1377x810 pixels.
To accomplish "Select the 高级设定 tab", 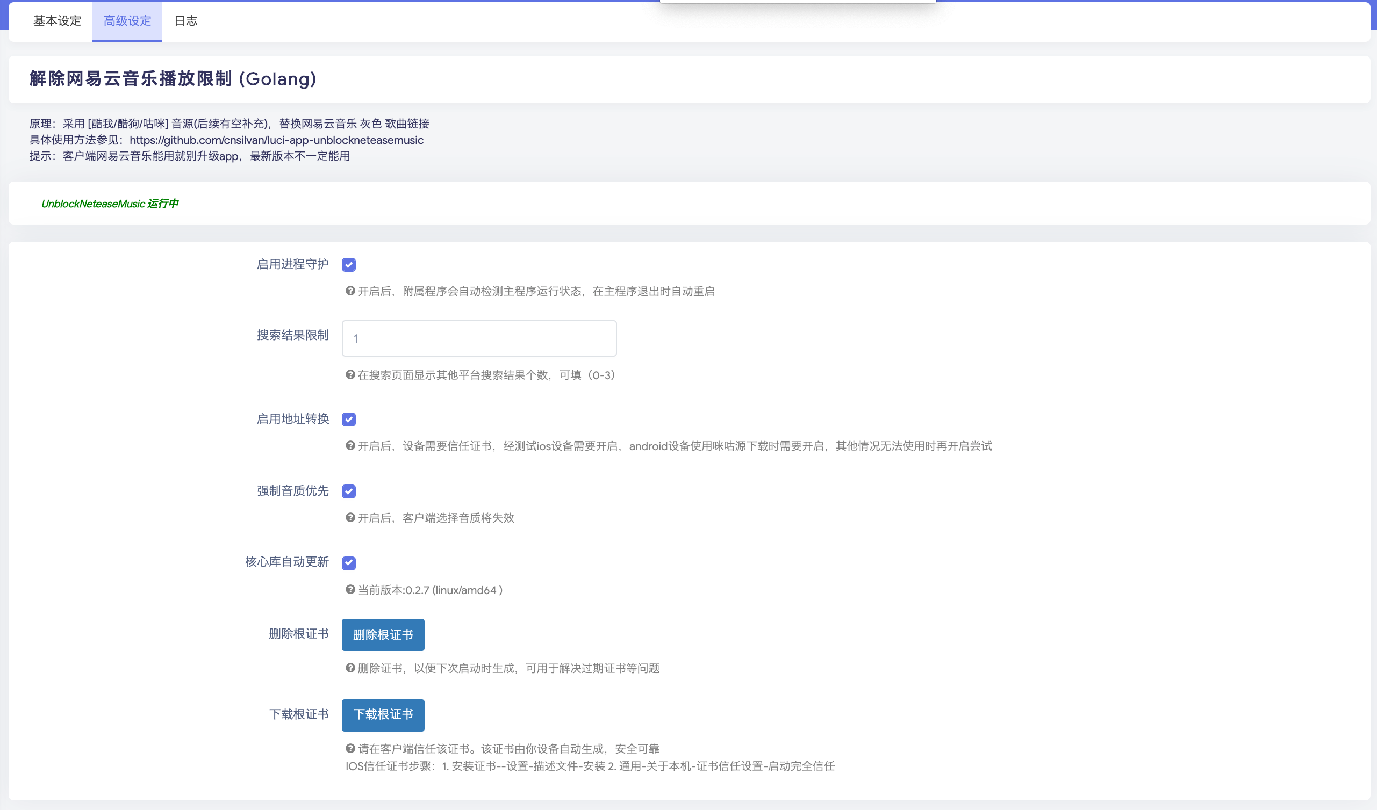I will tap(127, 21).
